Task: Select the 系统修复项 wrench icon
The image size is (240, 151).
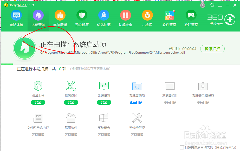Action: pos(137,118)
